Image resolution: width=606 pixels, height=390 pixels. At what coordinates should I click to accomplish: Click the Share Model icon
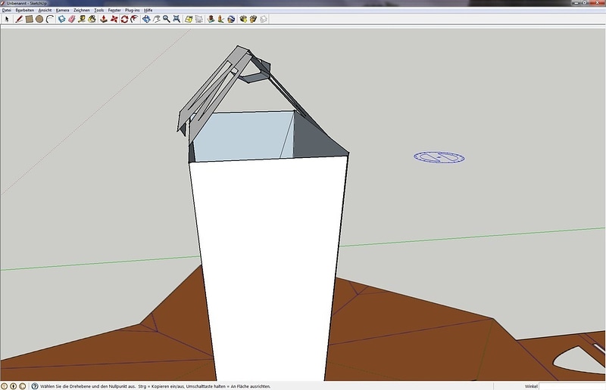(x=253, y=19)
